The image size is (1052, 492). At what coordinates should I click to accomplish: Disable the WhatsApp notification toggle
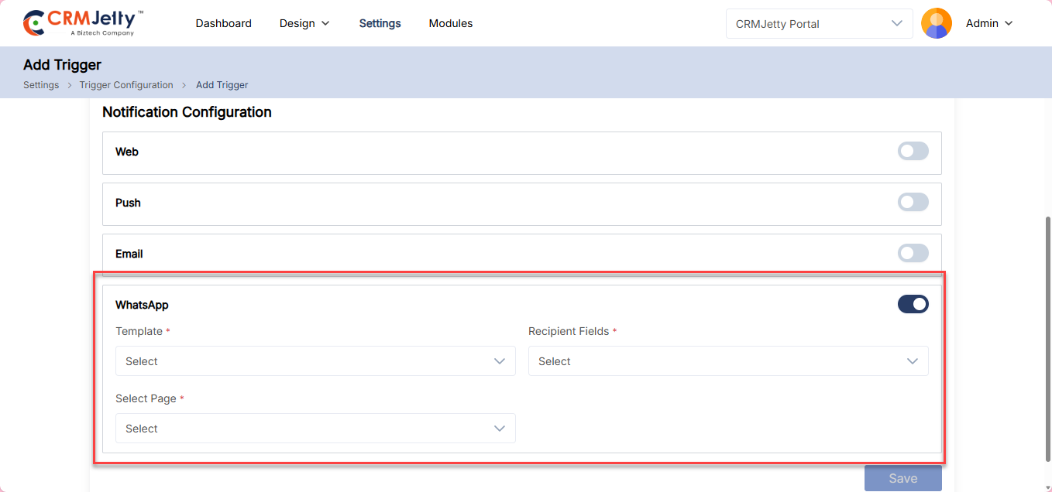pos(913,305)
